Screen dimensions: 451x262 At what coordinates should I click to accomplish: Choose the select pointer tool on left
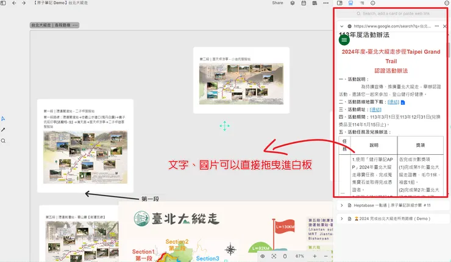coord(3,118)
